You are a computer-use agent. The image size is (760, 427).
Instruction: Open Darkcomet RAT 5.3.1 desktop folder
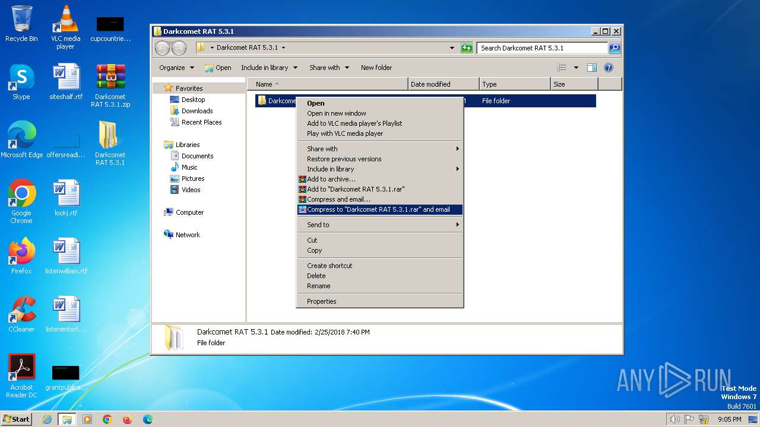pyautogui.click(x=110, y=144)
